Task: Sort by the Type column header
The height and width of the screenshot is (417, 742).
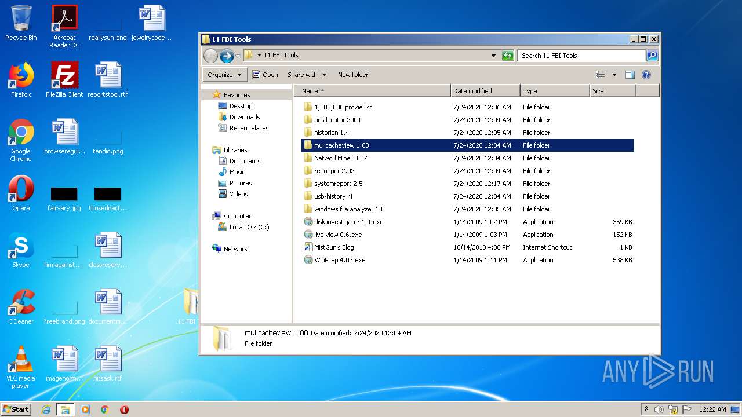Action: click(x=555, y=91)
